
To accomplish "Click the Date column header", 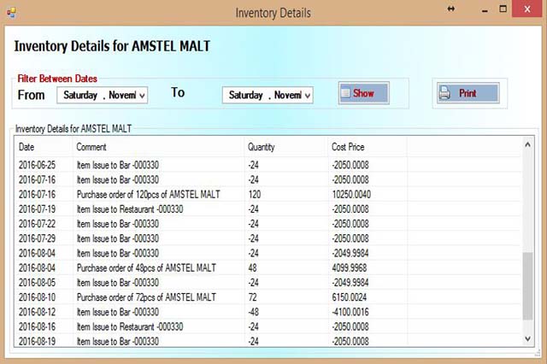I will tap(26, 147).
